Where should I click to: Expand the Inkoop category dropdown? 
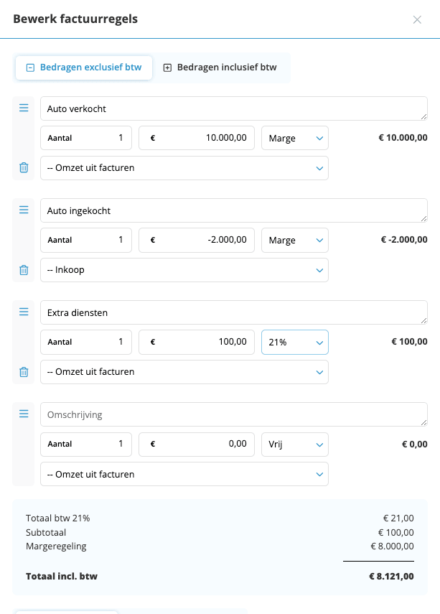tap(184, 270)
